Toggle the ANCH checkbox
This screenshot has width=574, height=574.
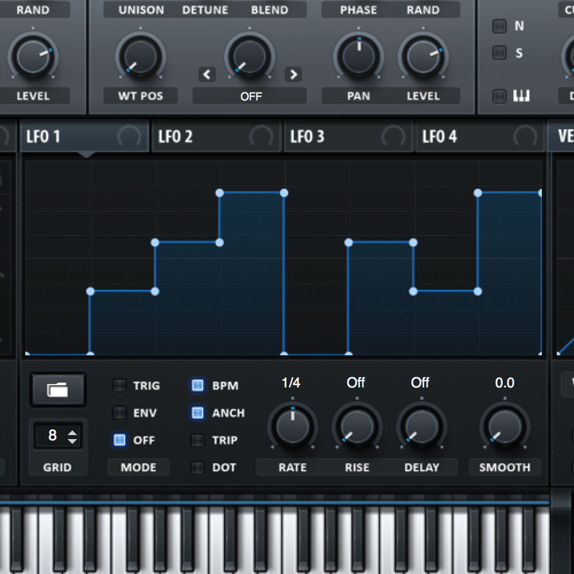197,413
